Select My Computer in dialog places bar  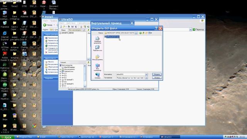tap(97, 67)
